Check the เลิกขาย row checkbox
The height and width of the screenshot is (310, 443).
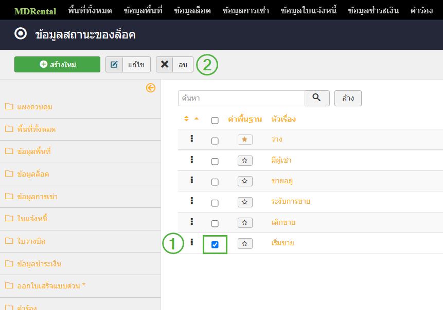point(215,223)
